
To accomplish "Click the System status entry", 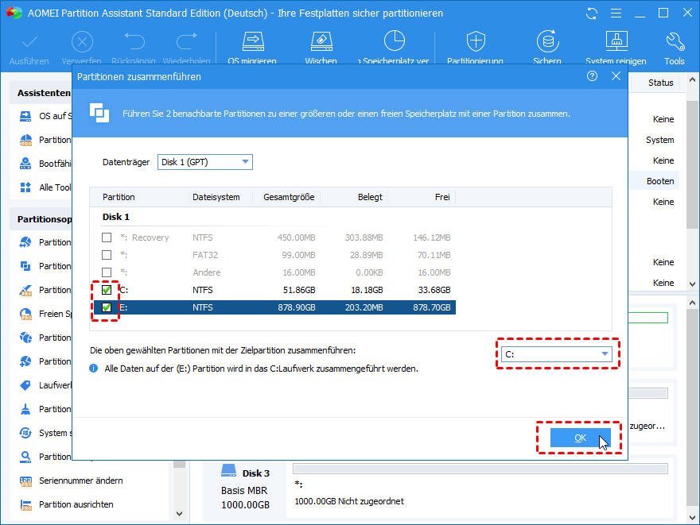I will click(x=659, y=140).
